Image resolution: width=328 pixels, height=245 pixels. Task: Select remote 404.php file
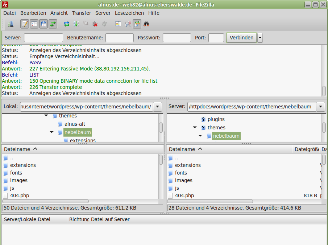tap(184, 195)
